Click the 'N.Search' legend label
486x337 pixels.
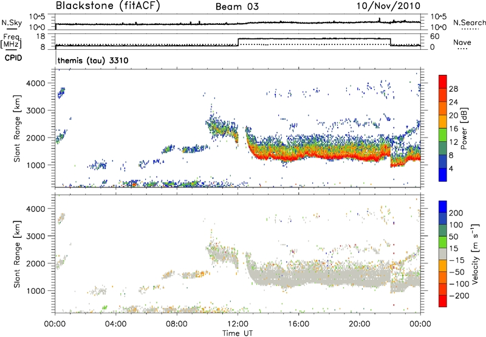pyautogui.click(x=469, y=23)
